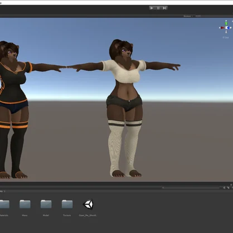Toggle the Iso projection label under the gizmo
Screen dimensions: 233x233
tap(226, 37)
